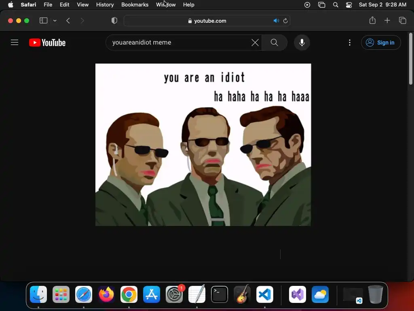The height and width of the screenshot is (311, 414).
Task: Enter full screen with green button
Action: click(x=27, y=21)
